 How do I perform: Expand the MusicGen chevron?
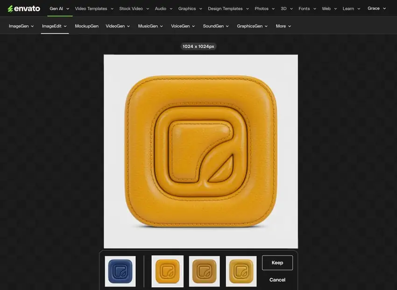(x=161, y=26)
